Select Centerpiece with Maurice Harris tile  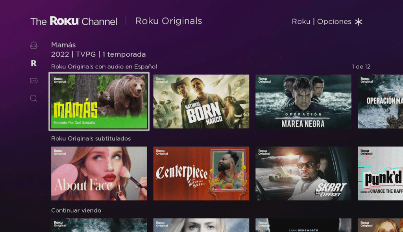tap(201, 173)
